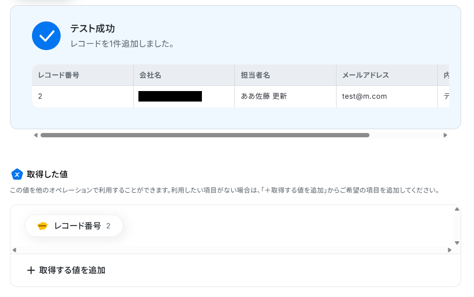Click the ああ佐藤 更新 cell

tap(285, 96)
